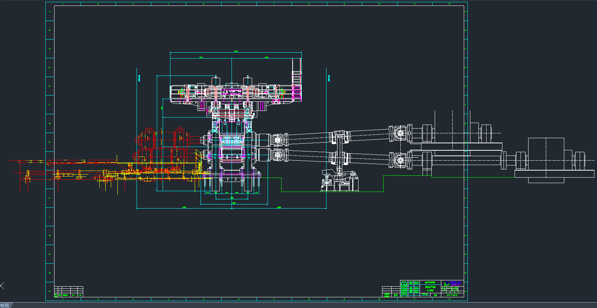Pick the central mill stand roll housing

(x=232, y=147)
